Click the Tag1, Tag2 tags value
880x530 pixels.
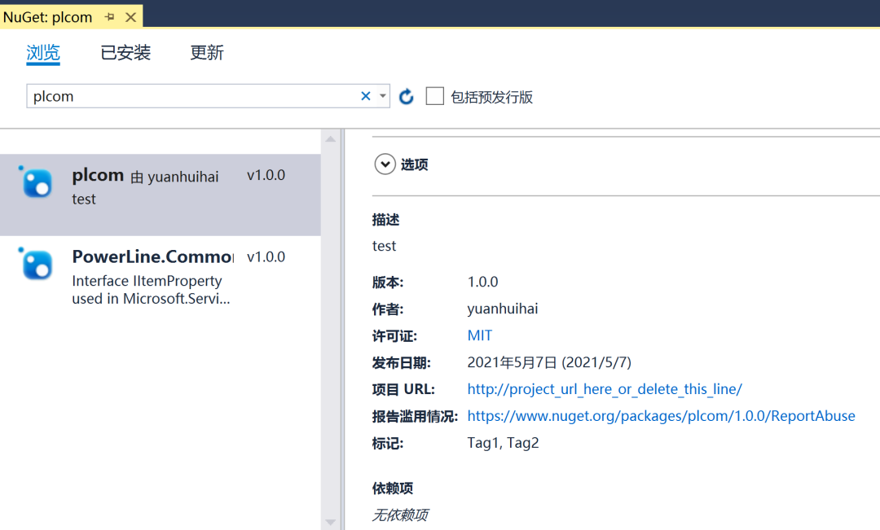[503, 443]
